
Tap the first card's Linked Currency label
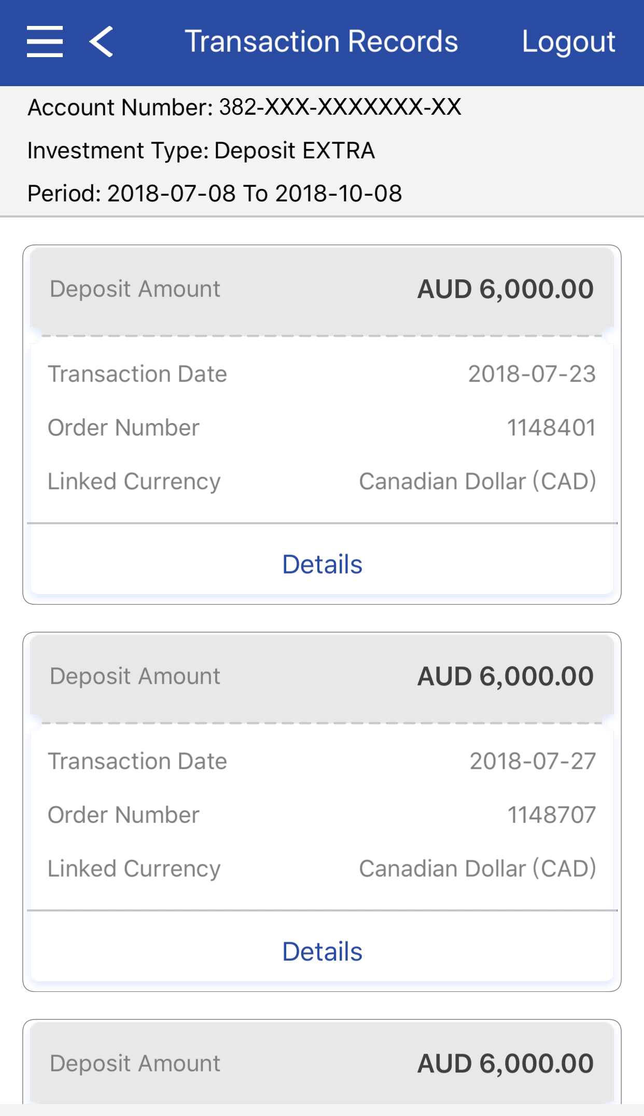134,481
